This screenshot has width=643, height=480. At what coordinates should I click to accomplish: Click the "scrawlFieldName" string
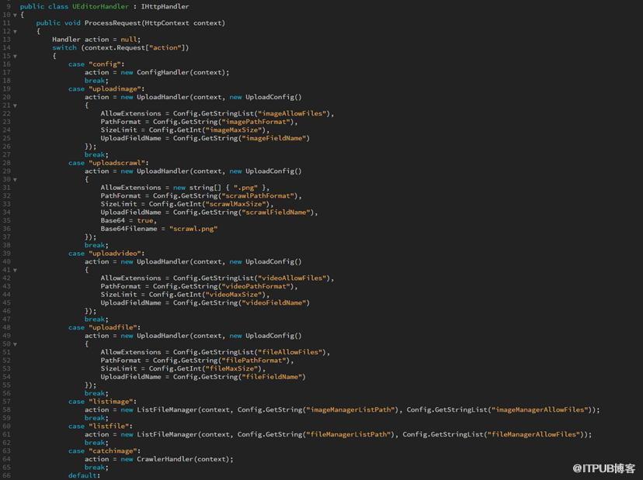[277, 212]
